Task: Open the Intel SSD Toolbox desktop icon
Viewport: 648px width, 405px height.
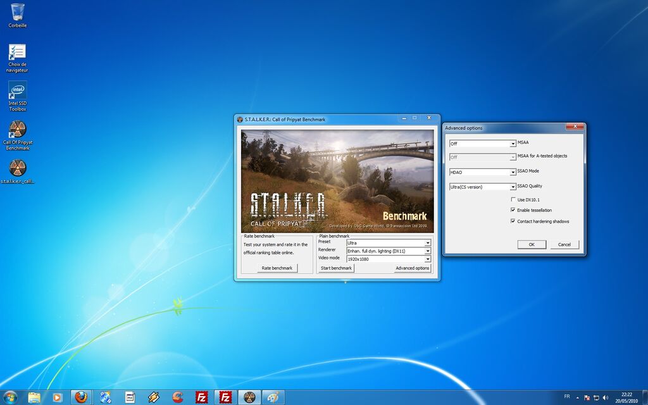Action: [18, 96]
